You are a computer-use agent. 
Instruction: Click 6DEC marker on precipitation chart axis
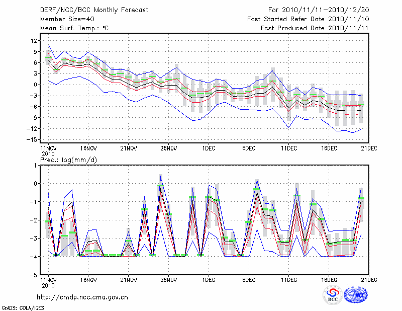coord(249,279)
